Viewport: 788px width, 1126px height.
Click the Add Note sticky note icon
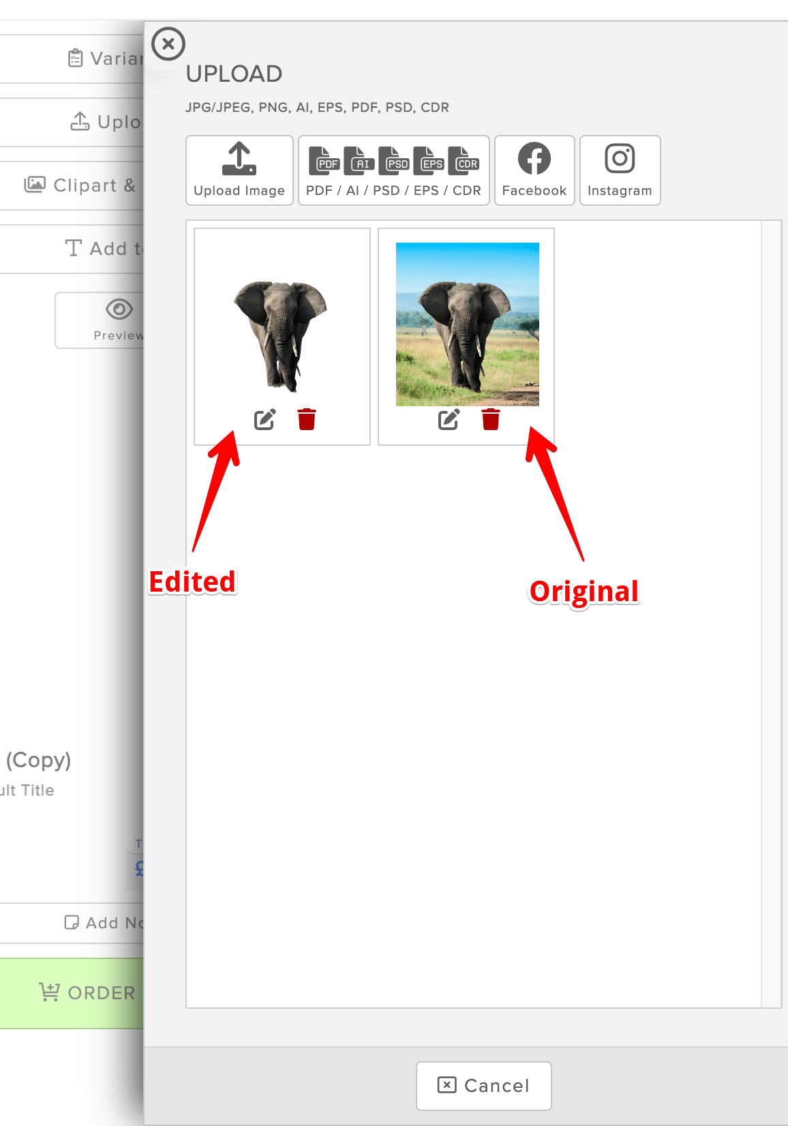72,922
